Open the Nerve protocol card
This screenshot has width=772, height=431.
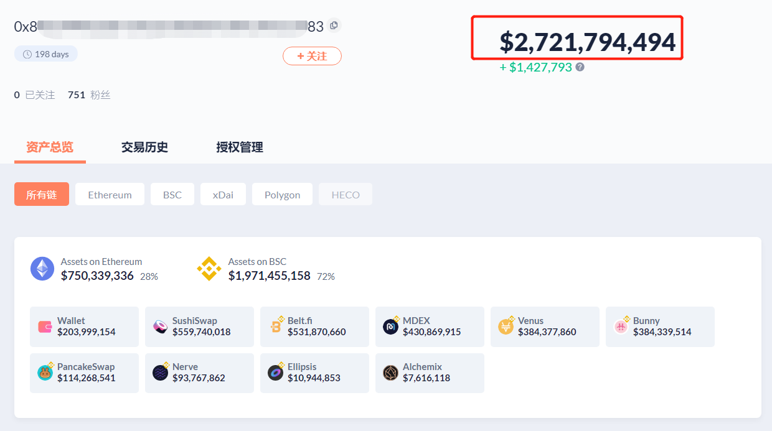click(x=199, y=371)
